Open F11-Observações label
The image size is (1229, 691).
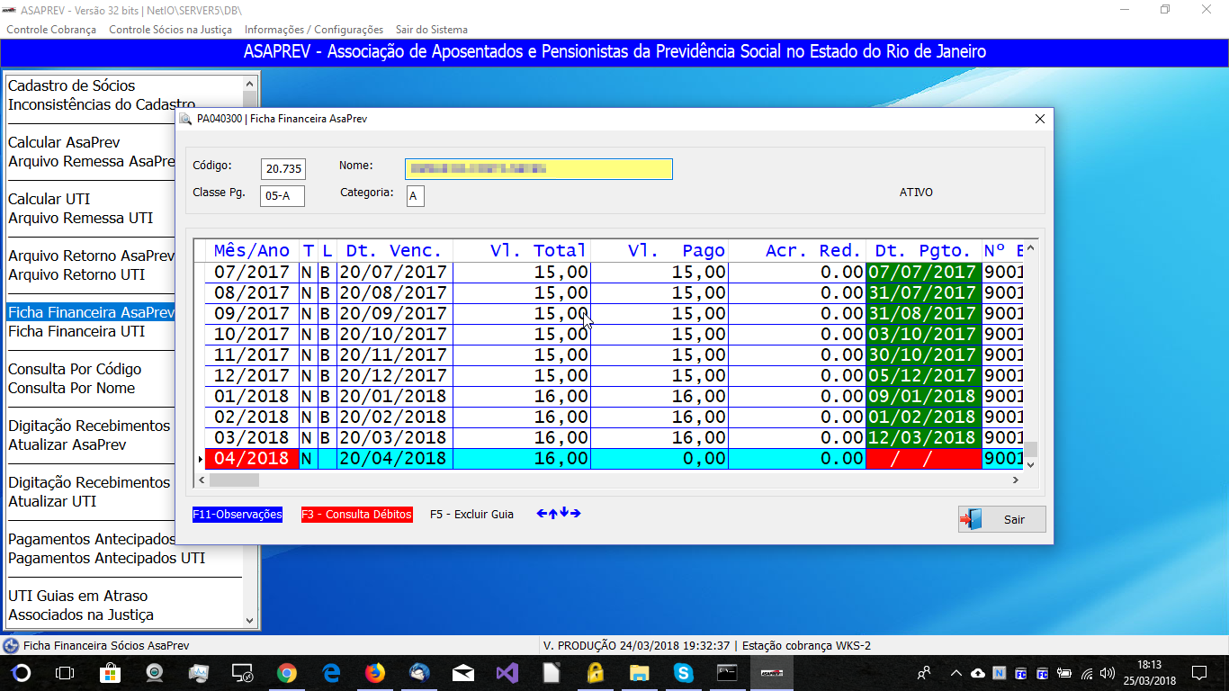point(238,515)
